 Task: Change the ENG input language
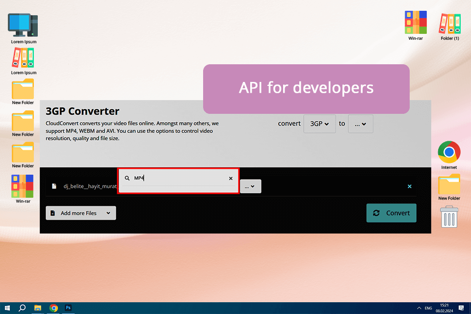coord(428,308)
